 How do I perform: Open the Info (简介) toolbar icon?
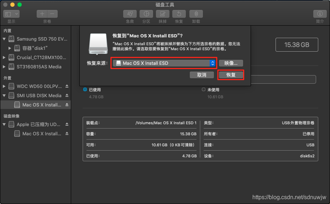pyautogui.click(x=320, y=14)
